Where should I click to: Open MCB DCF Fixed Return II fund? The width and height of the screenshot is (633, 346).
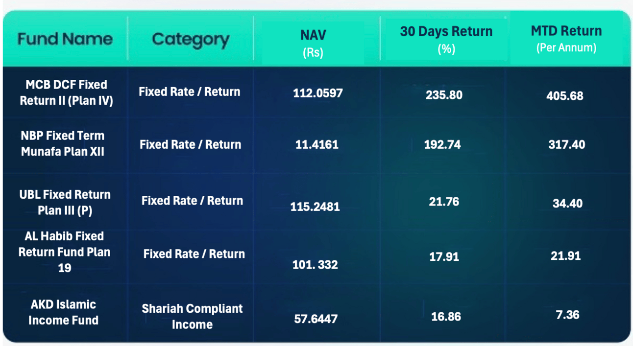[x=66, y=92]
